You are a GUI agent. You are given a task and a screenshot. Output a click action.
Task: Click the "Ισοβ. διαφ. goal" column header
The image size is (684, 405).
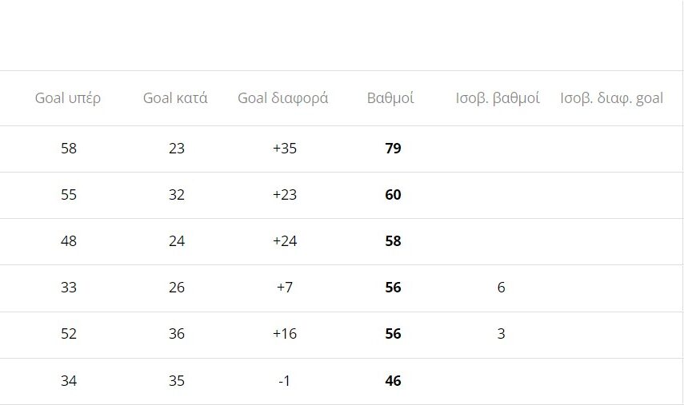612,98
